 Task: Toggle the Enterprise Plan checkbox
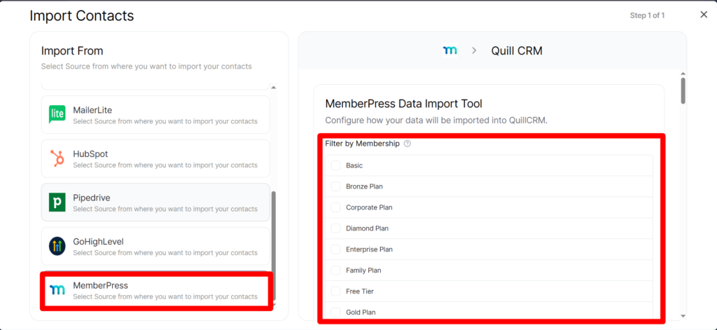pos(335,249)
